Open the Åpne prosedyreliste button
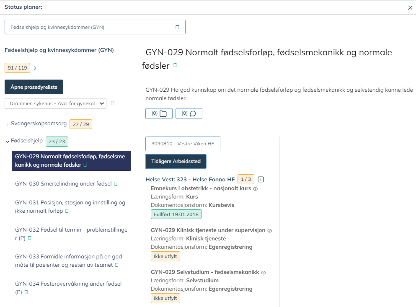Screen dimensions: 416x307 pyautogui.click(x=34, y=87)
